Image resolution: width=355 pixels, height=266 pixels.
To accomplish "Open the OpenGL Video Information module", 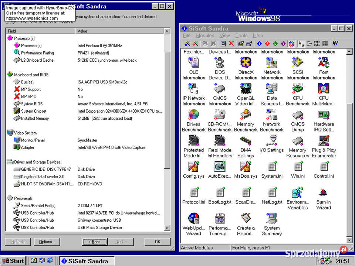I will [x=246, y=95].
